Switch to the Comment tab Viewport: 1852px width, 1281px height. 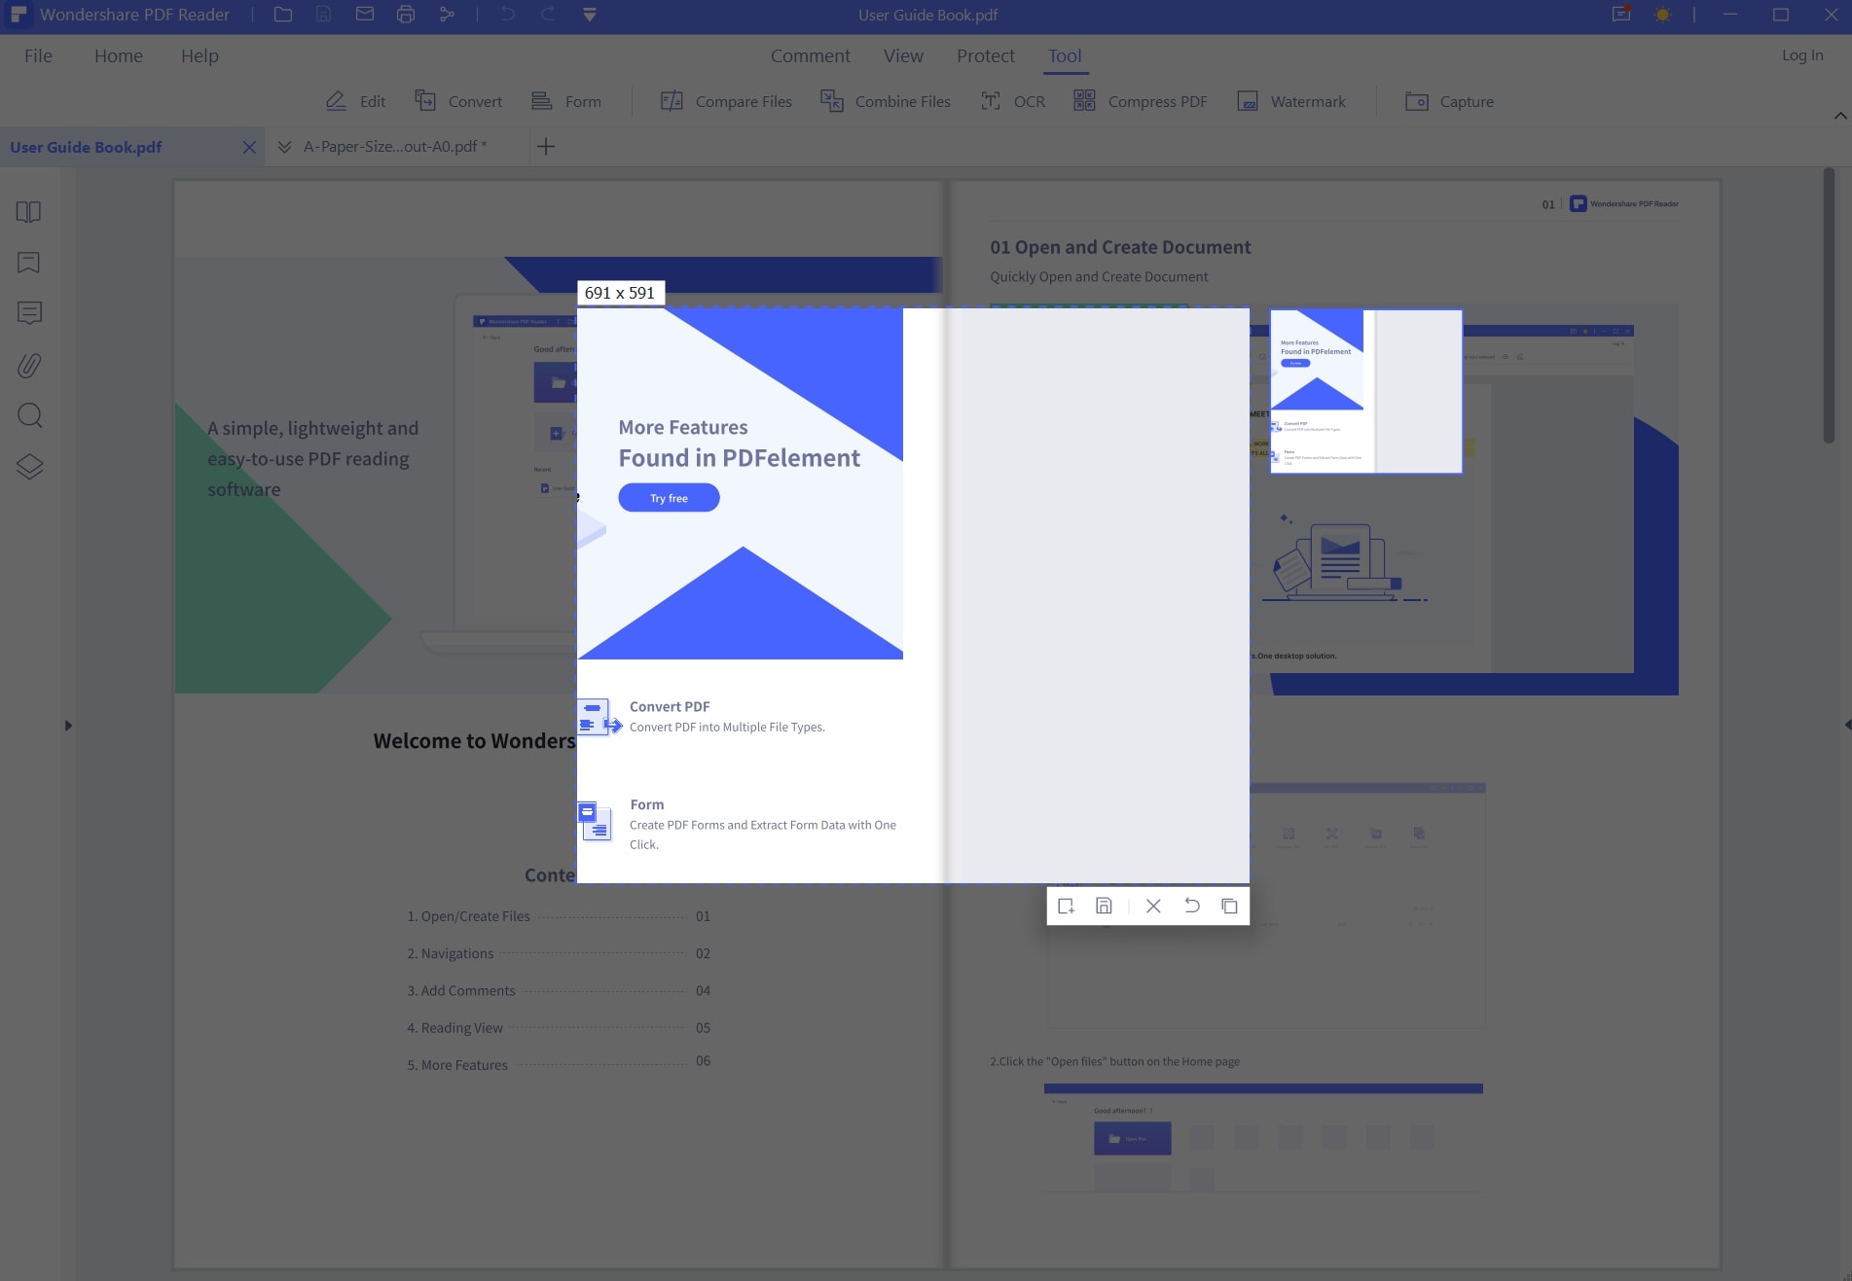pyautogui.click(x=811, y=55)
